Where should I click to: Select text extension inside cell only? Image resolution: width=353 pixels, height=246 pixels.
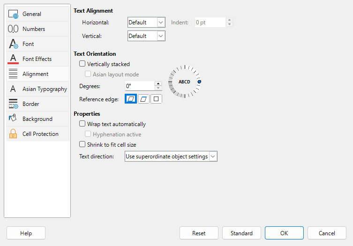(156, 99)
